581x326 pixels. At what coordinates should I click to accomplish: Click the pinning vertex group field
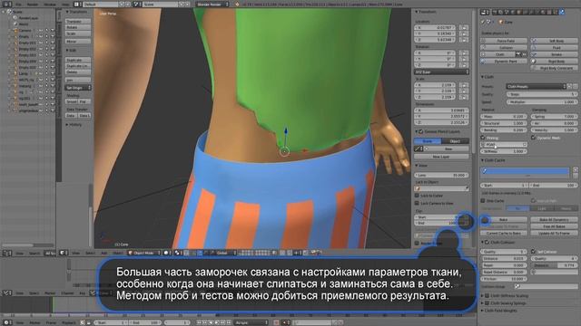click(504, 145)
